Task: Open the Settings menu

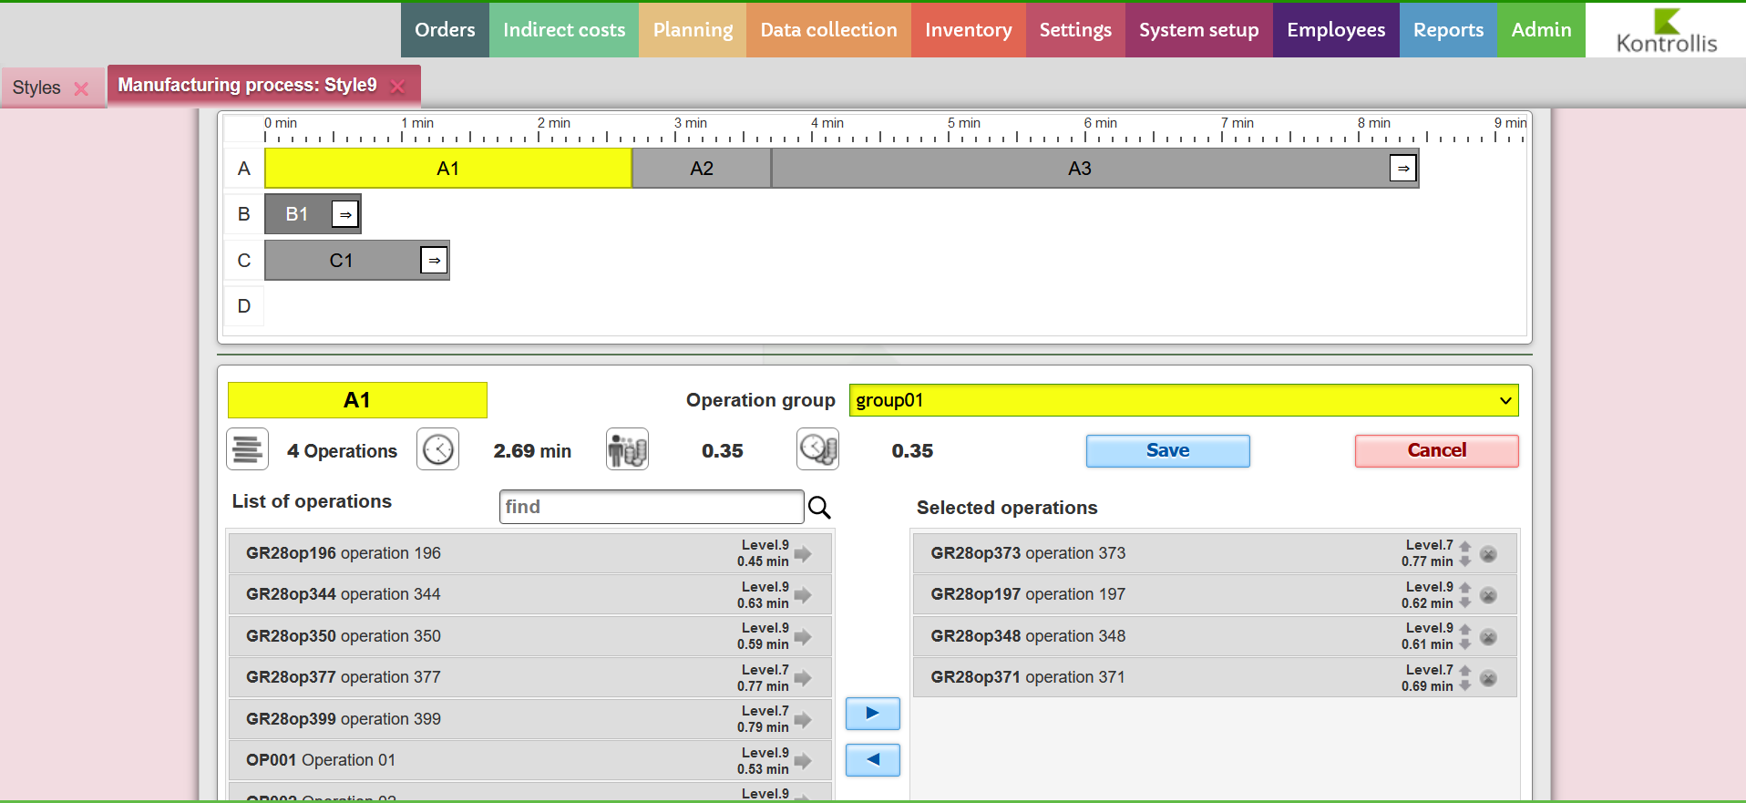Action: (x=1075, y=30)
